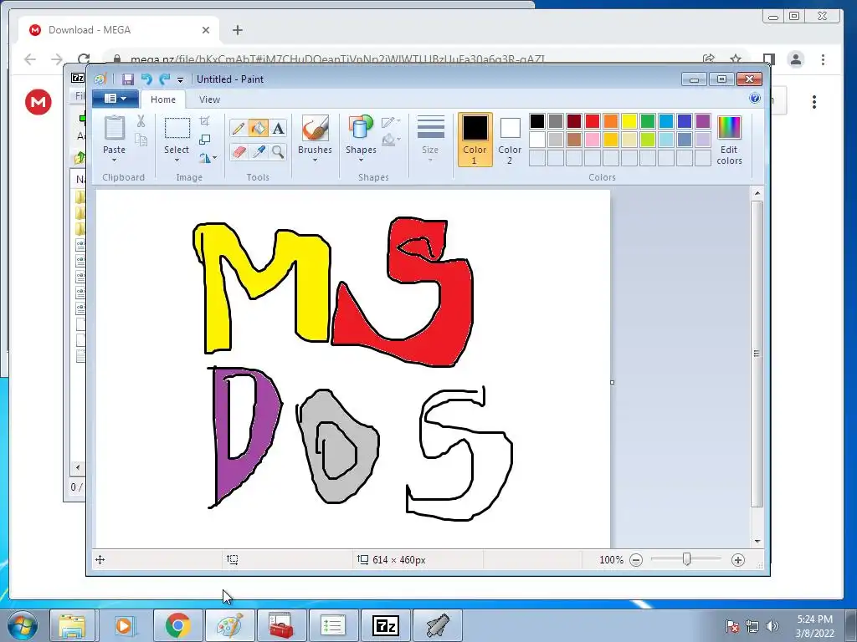Click Paint vertical scrollbar up arrow
Screen dimensions: 857x642
click(x=757, y=193)
